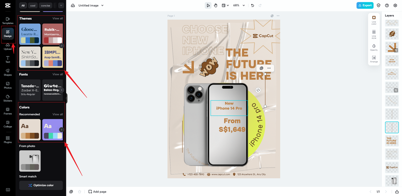402x196 pixels.
Task: Duplicate page icon above canvas
Action: tap(272, 16)
